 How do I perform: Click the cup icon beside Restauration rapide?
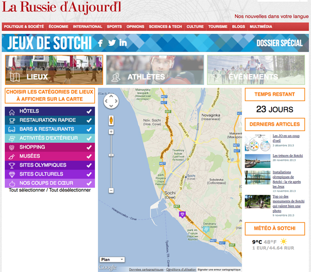tap(12, 121)
